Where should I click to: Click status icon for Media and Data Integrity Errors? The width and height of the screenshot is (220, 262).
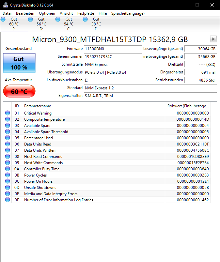(8, 193)
